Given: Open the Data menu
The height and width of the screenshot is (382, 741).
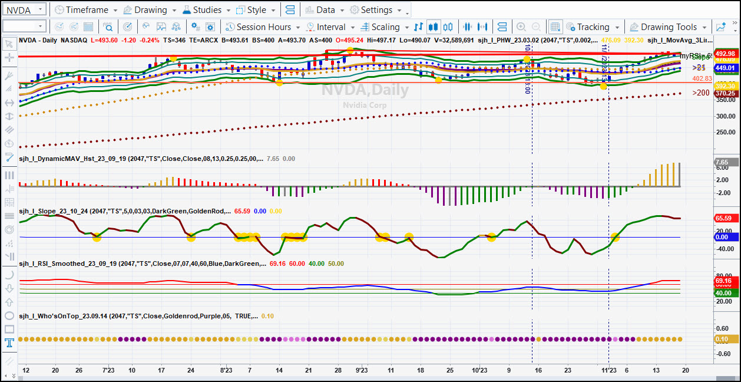Looking at the screenshot, I should 325,10.
